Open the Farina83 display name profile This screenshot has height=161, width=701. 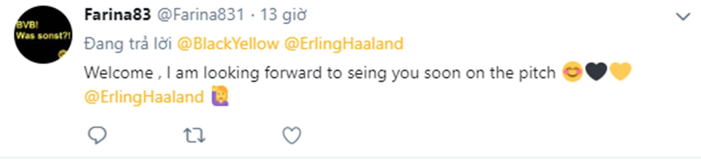click(118, 15)
